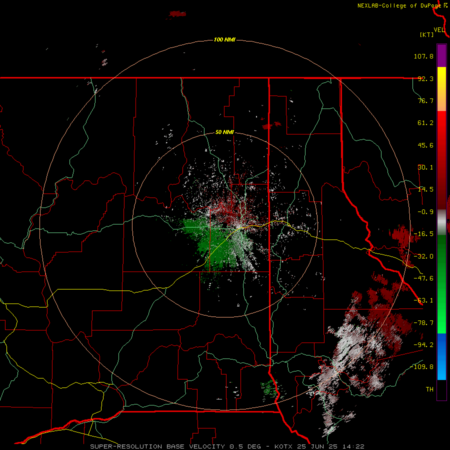Image resolution: width=450 pixels, height=450 pixels.
Task: Click the -63.1 scale value
Action: 423,300
